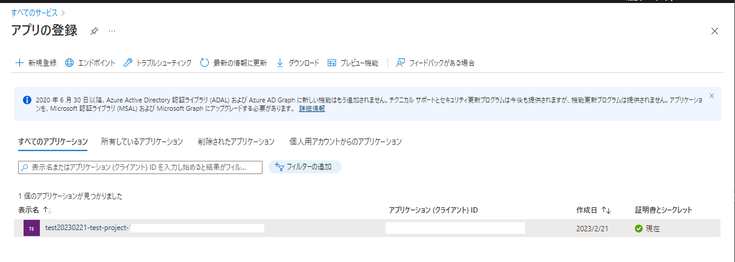The width and height of the screenshot is (735, 262).
Task: Click the green 現在 status checkmark icon
Action: click(x=639, y=229)
